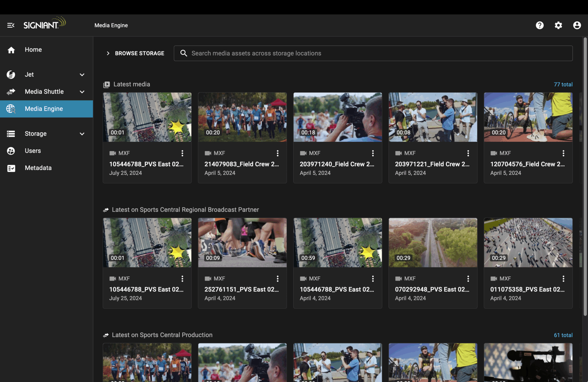View all 77 total latest media

click(x=563, y=84)
